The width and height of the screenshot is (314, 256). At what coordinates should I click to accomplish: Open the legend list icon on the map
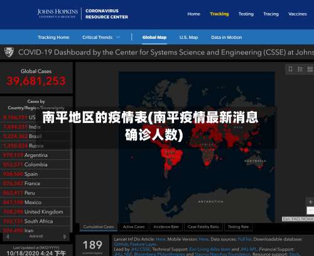tap(300, 69)
